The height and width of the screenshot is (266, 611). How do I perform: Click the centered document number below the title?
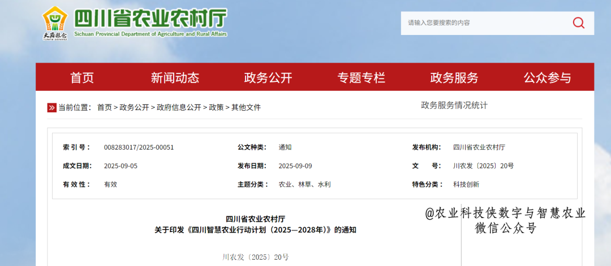tap(255, 257)
